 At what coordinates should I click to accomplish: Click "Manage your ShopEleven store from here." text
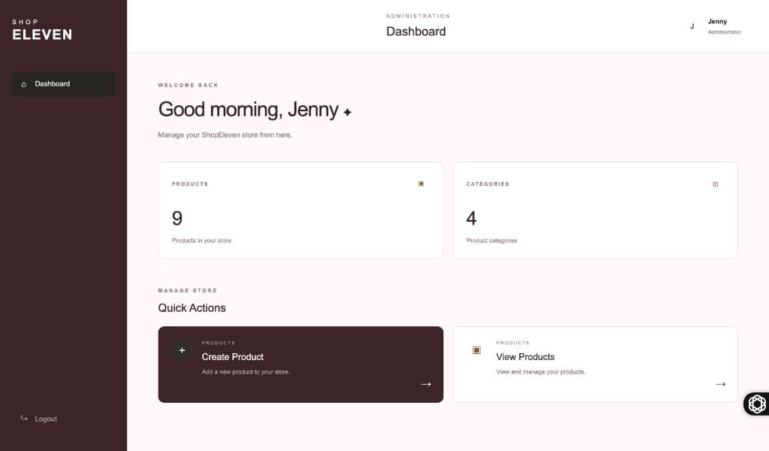point(225,135)
